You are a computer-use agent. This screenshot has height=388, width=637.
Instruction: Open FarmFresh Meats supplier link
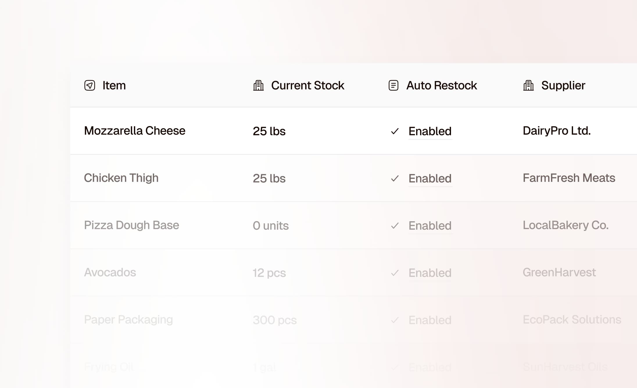point(569,178)
